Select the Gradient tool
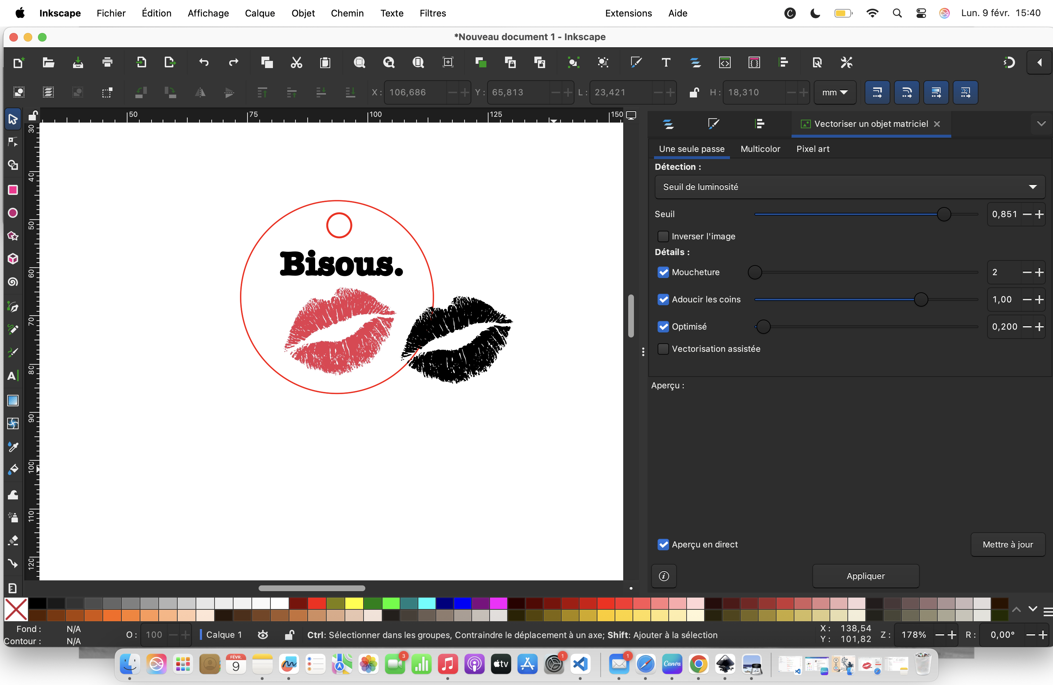The width and height of the screenshot is (1053, 685). click(13, 401)
